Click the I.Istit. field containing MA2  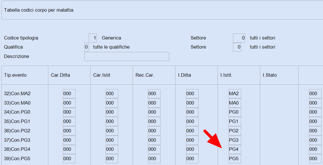click(235, 94)
